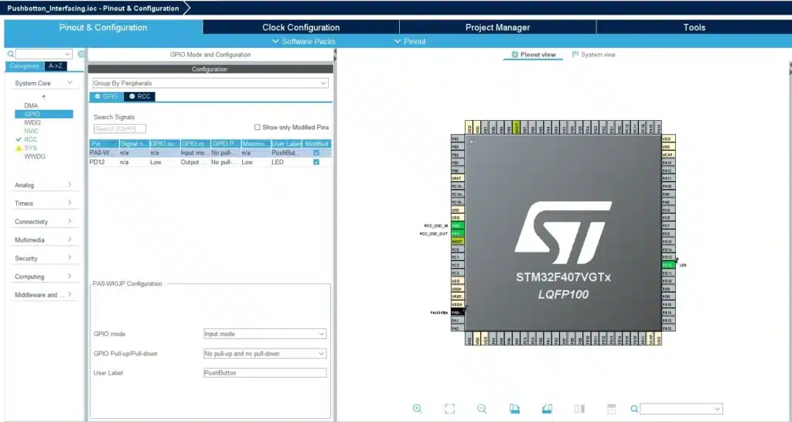
Task: Click the User Label PushButton field
Action: (x=265, y=373)
